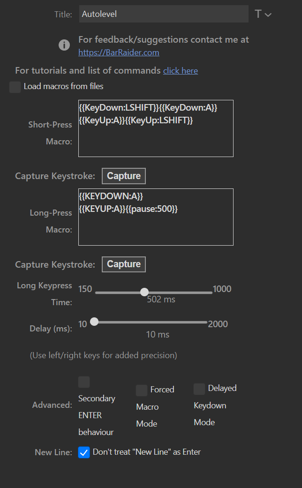Click the Title field containing Autolevel
302x488 pixels.
[x=164, y=14]
